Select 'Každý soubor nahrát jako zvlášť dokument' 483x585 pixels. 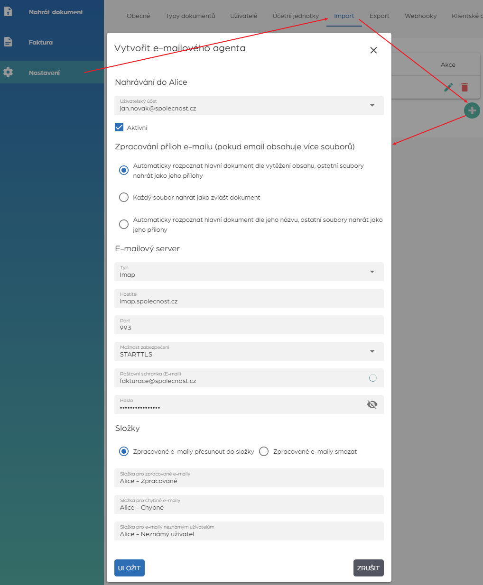point(124,197)
